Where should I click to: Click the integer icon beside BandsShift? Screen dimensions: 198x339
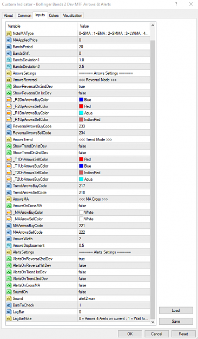(9, 53)
